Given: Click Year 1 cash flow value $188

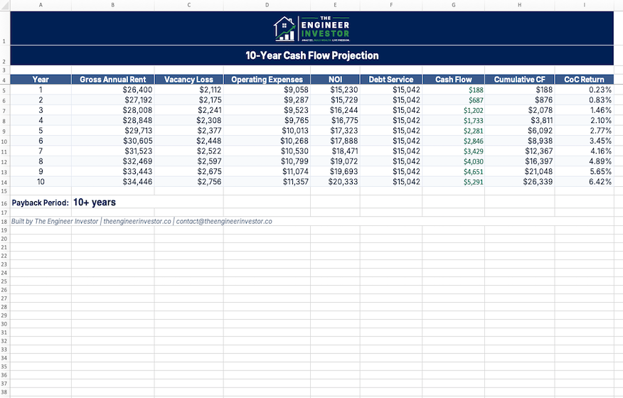Looking at the screenshot, I should [x=476, y=90].
